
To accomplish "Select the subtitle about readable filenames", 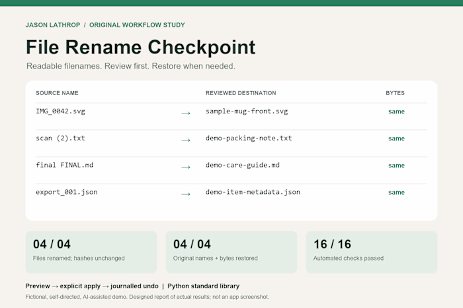I will click(131, 66).
